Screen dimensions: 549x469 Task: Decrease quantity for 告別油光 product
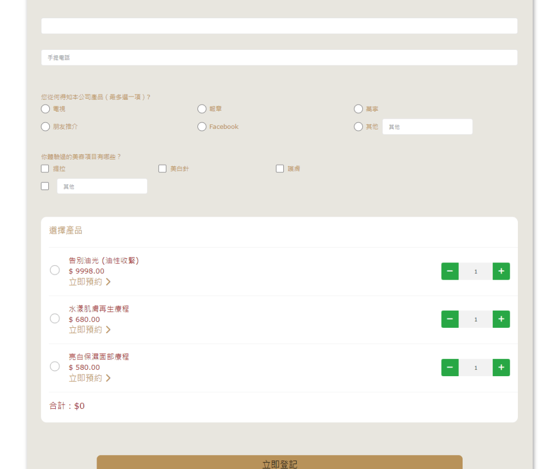tap(450, 272)
